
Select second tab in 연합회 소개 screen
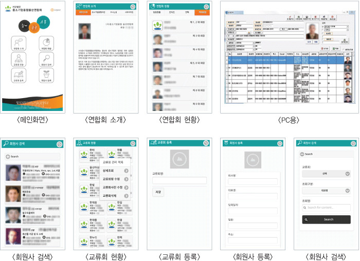point(99,12)
